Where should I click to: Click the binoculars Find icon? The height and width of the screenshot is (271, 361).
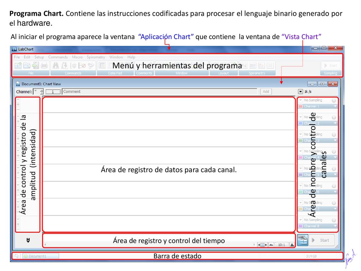[55, 65]
